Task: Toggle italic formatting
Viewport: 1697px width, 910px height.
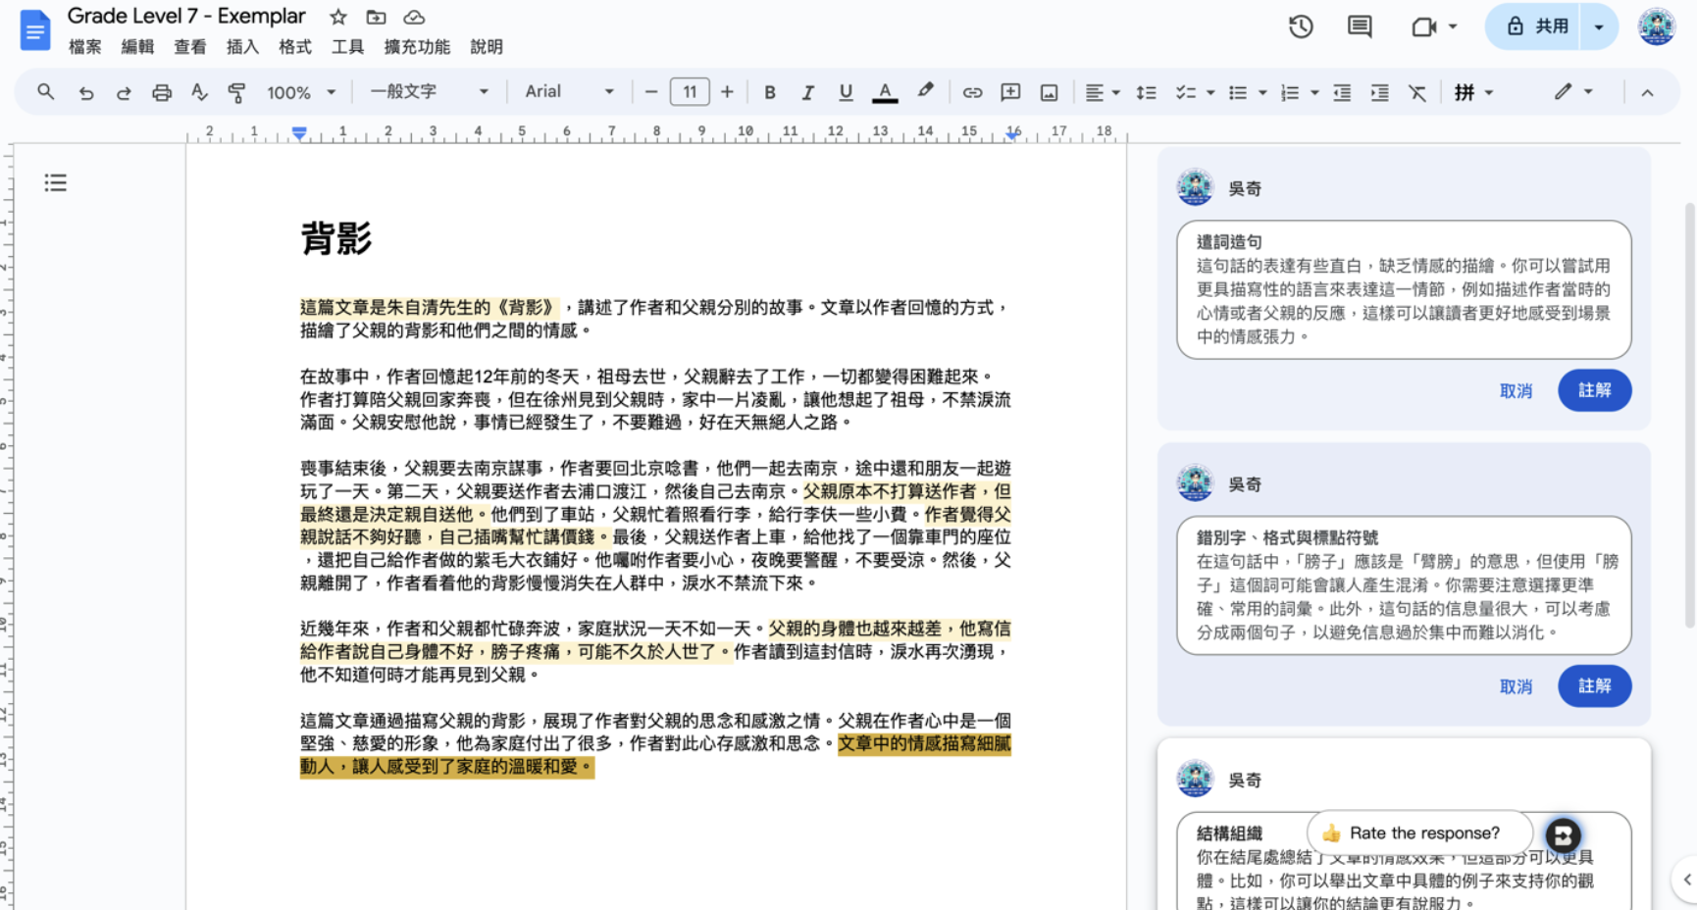Action: [x=807, y=92]
